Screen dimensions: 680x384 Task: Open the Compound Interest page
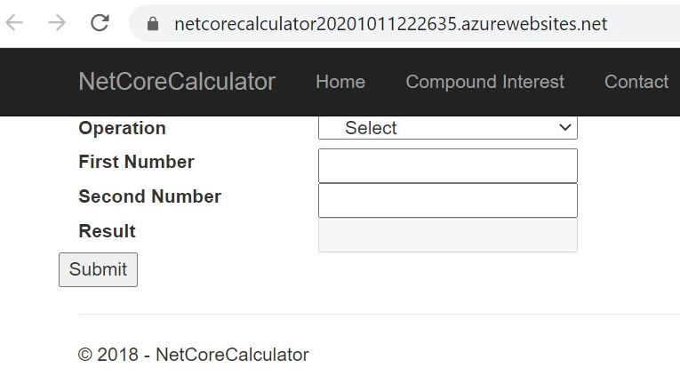pos(484,82)
